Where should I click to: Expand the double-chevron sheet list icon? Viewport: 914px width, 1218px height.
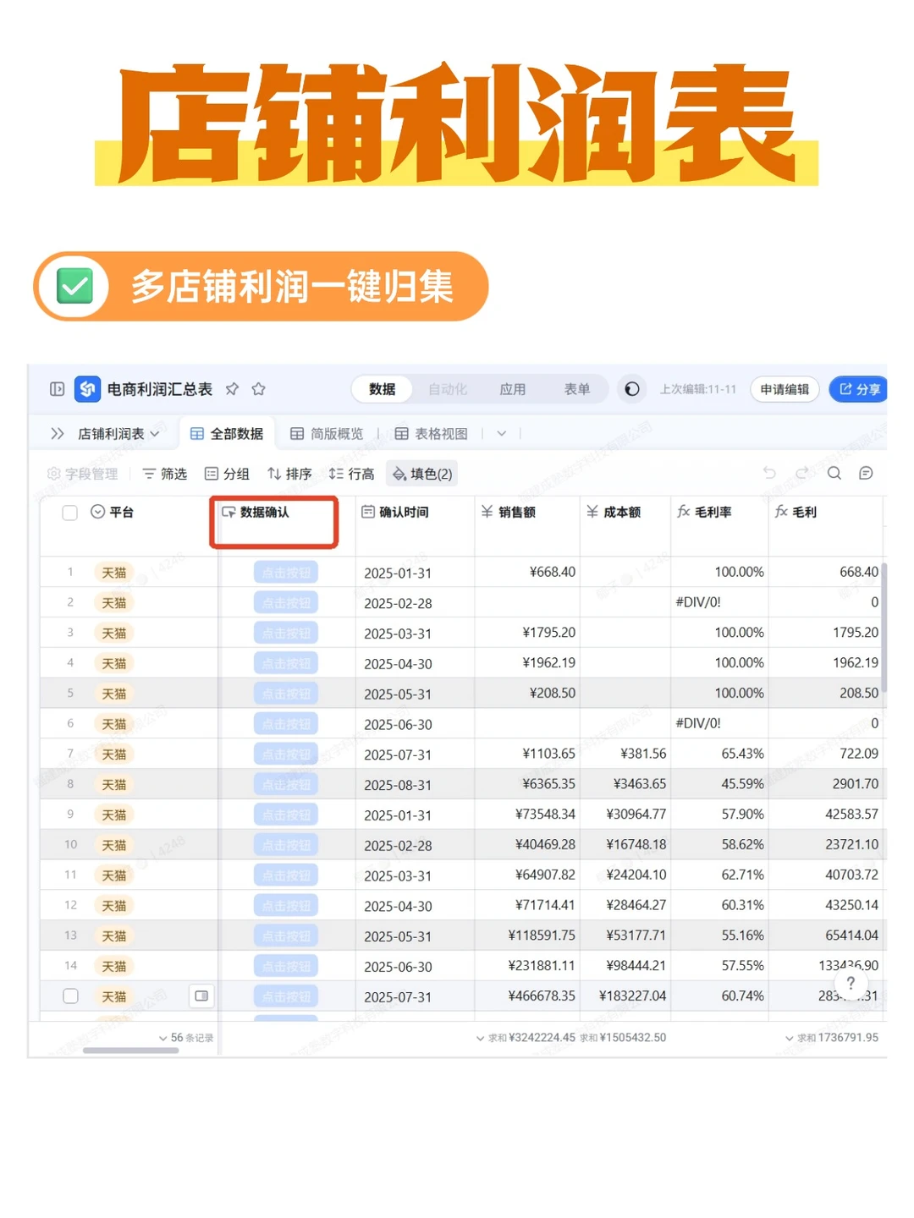pos(57,434)
